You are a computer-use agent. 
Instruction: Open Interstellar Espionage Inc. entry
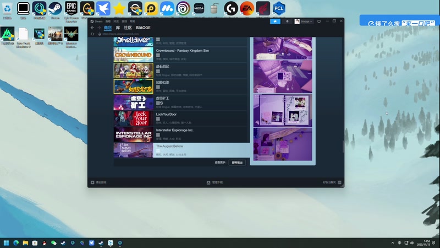point(181,134)
